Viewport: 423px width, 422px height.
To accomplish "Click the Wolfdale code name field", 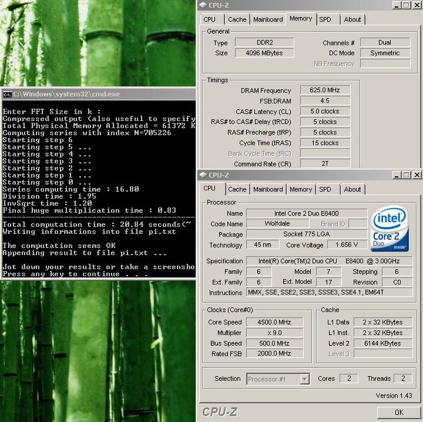I will tap(277, 223).
